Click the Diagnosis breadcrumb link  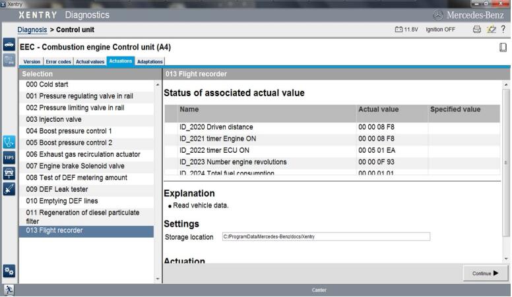pos(32,30)
